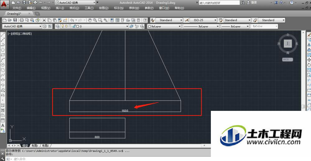311x161 pixels.
Task: Toggle layer 0 lock padlock icon
Action: click(x=74, y=26)
